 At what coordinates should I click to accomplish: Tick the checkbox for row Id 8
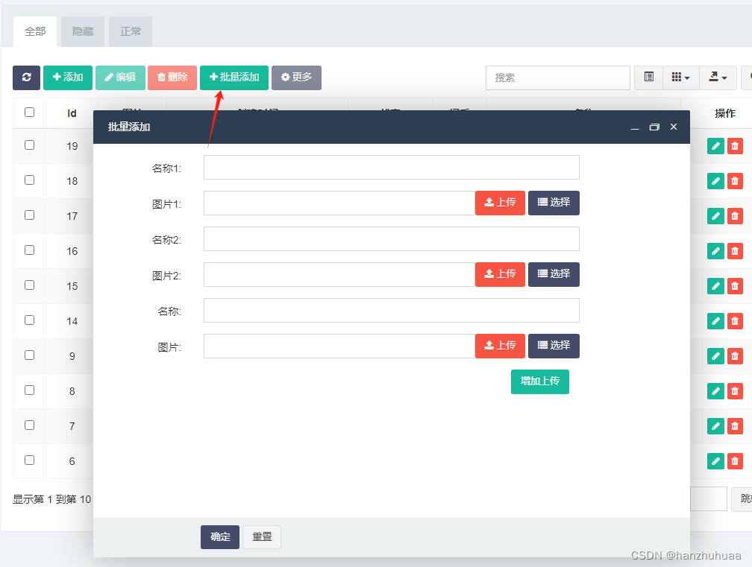(29, 390)
